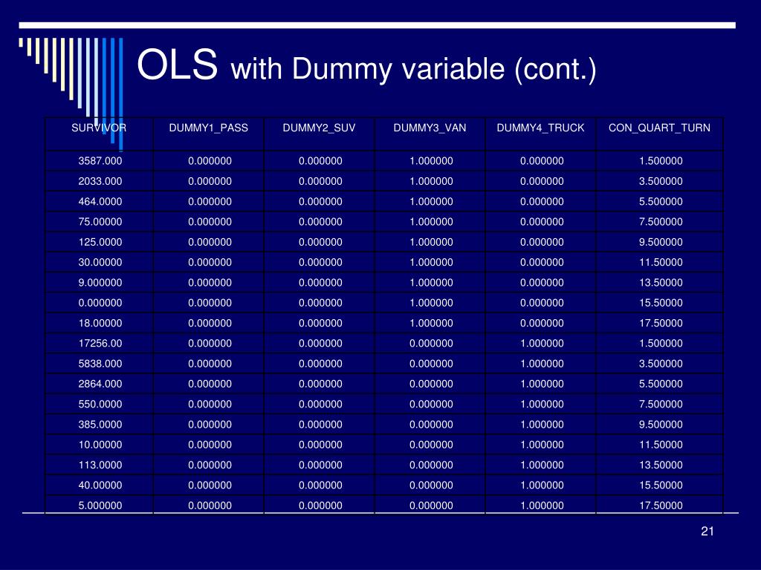Click the SURVIVOR value 113.0000

(x=100, y=465)
